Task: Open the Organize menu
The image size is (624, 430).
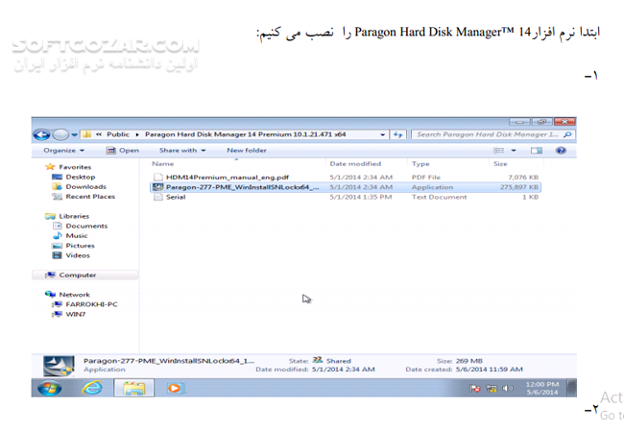Action: click(63, 151)
